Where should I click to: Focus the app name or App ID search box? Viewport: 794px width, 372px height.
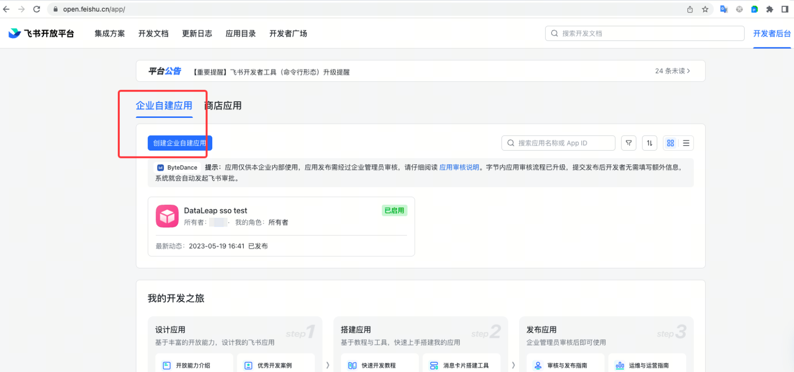point(558,143)
